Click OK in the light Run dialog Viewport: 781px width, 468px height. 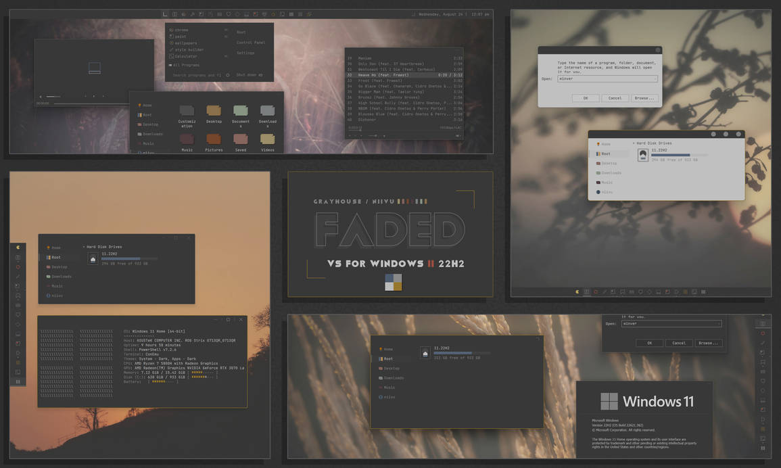(586, 98)
